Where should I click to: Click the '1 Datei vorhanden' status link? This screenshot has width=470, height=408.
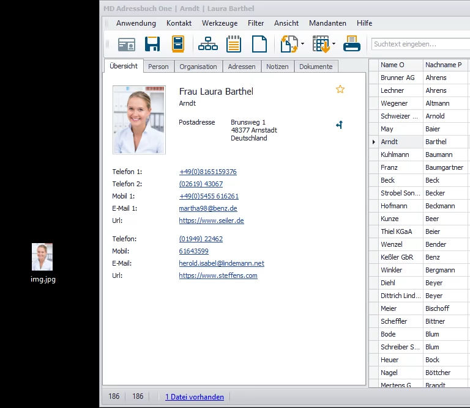coord(195,397)
